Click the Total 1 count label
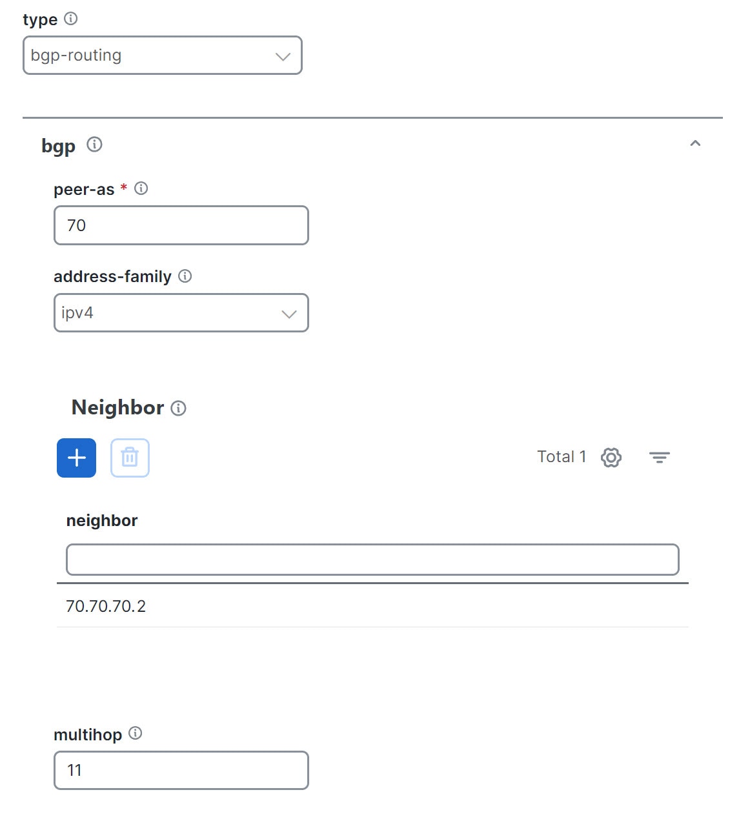The height and width of the screenshot is (821, 750). (562, 457)
